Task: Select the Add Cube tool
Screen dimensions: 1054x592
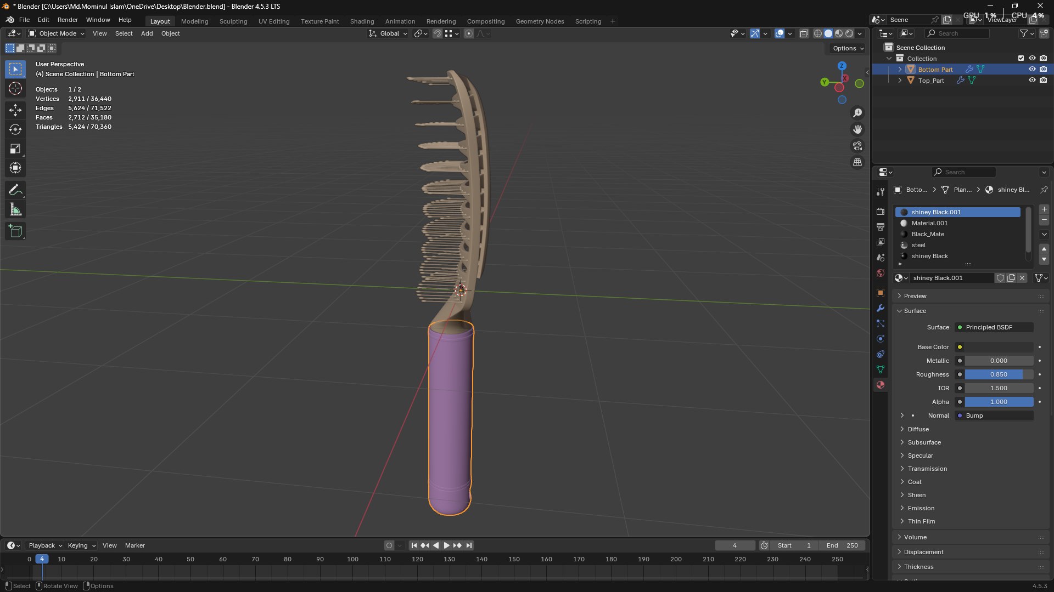Action: 15,231
